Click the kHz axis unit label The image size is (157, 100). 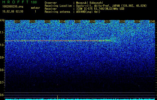click(x=2, y=20)
